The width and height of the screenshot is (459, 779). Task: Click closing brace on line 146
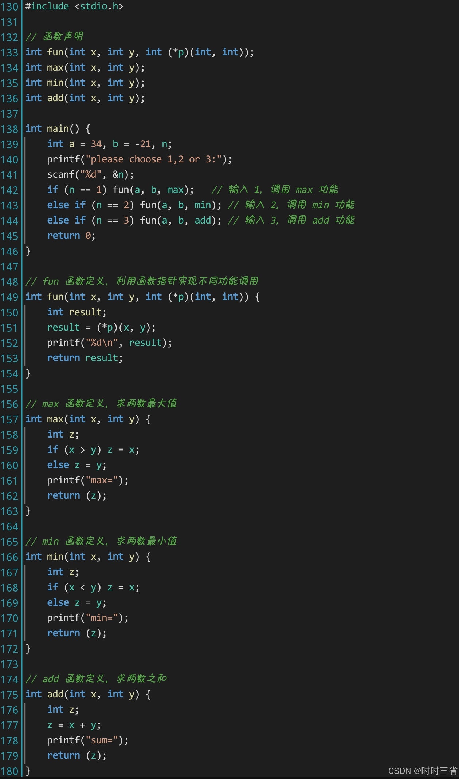click(x=28, y=251)
